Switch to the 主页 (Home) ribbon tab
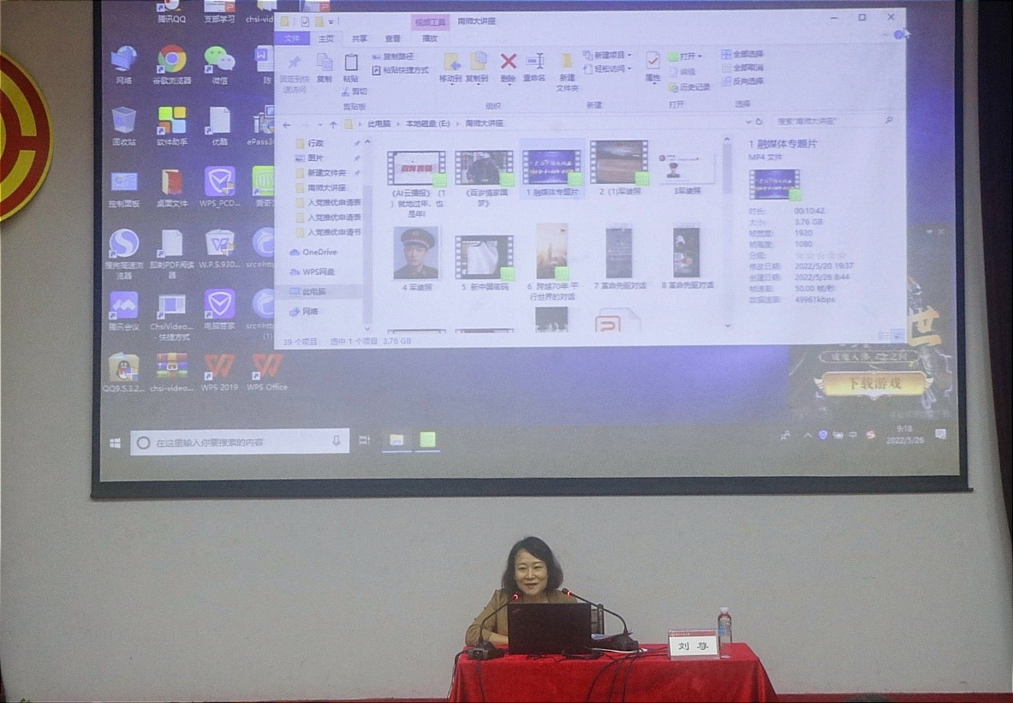Viewport: 1013px width, 703px height. tap(326, 39)
